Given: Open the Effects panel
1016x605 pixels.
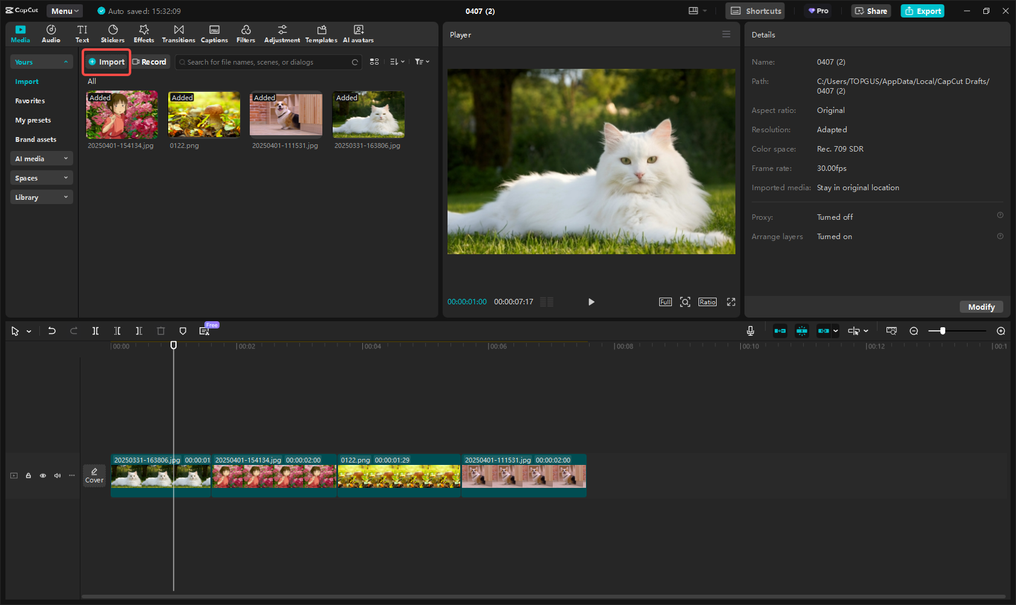Looking at the screenshot, I should click(144, 34).
